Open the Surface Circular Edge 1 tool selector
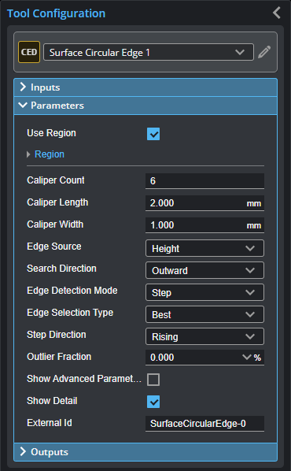Image resolution: width=291 pixels, height=471 pixels. (149, 52)
